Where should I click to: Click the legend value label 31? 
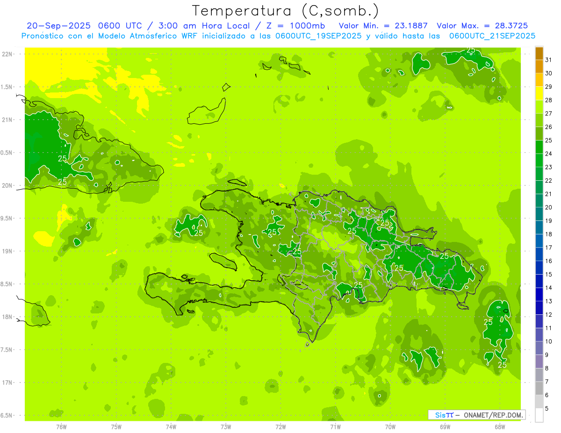point(549,60)
